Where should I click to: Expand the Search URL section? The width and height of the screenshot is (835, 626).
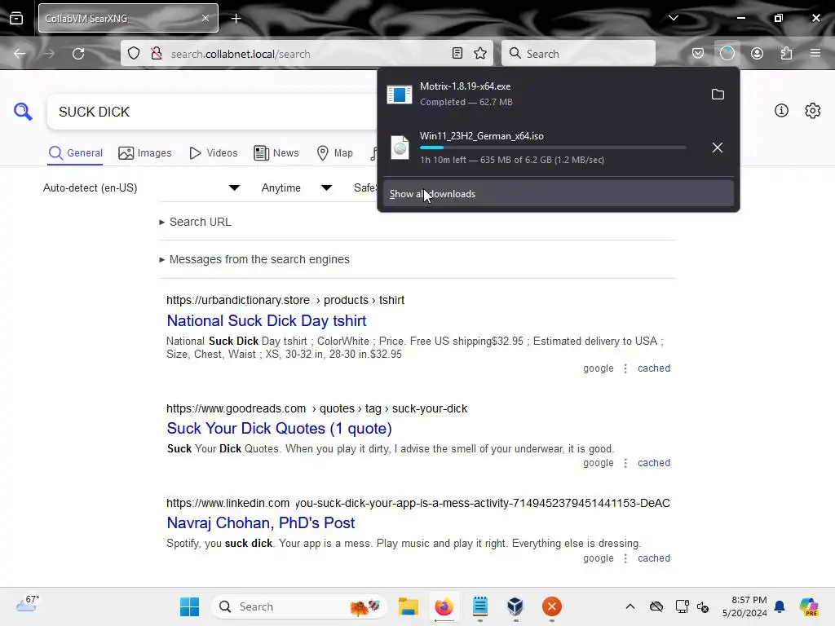point(196,222)
